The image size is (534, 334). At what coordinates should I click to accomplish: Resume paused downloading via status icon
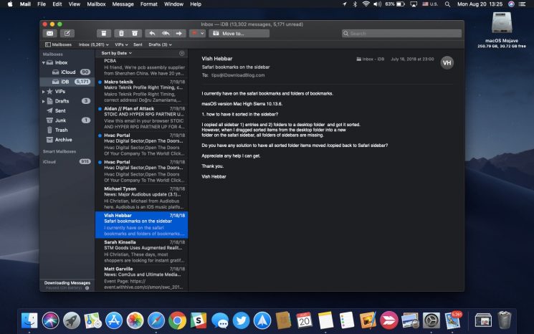(x=87, y=288)
